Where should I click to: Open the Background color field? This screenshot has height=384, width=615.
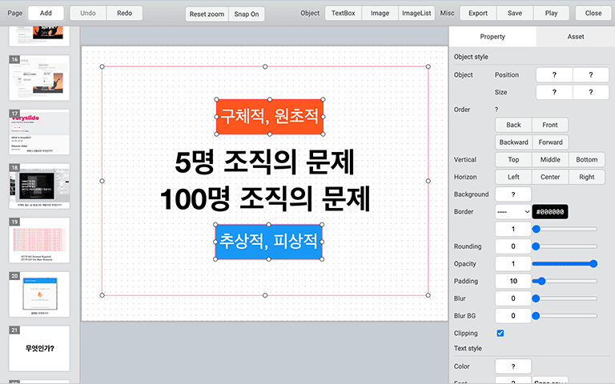[513, 194]
